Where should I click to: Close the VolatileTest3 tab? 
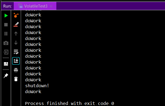51,6
